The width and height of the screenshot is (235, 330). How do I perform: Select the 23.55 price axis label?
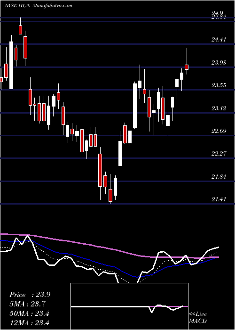coord(219,85)
